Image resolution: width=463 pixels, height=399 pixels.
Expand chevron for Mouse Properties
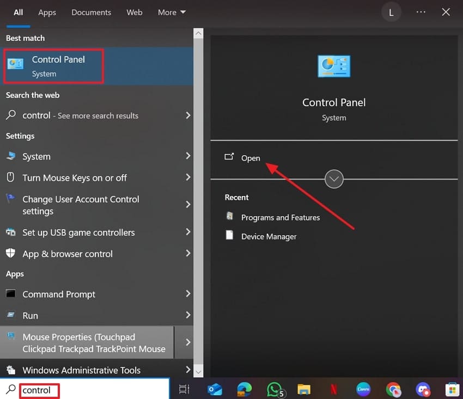click(188, 342)
